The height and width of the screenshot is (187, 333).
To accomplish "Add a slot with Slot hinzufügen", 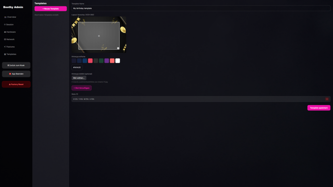I will pos(82,88).
